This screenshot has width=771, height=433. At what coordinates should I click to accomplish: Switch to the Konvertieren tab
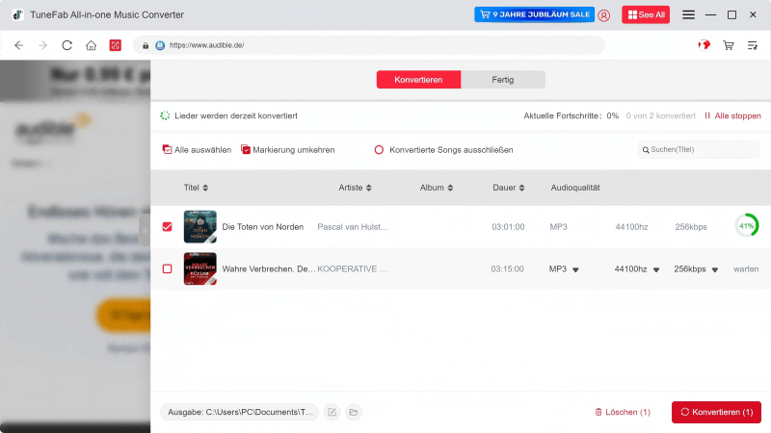pyautogui.click(x=418, y=80)
